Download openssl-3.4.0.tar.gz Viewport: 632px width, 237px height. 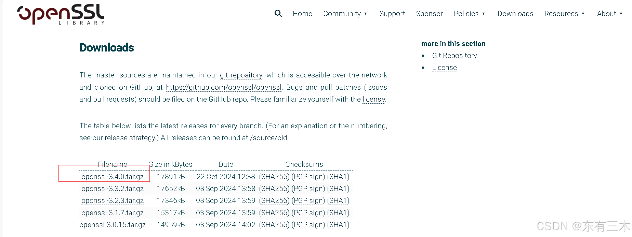click(113, 177)
